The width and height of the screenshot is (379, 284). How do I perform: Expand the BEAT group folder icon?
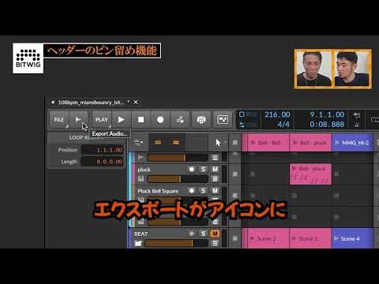[138, 243]
